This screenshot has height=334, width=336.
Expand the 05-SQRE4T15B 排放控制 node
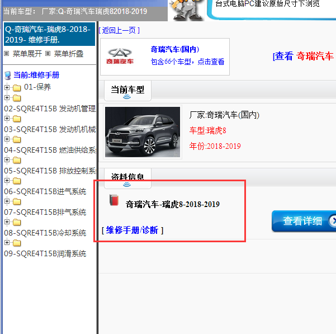pos(7,159)
